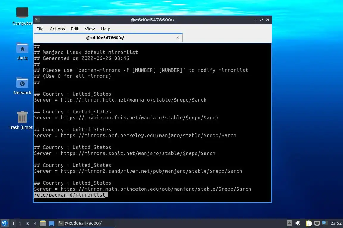
Task: Select the terminal task in the taskbar
Action: tap(85, 223)
